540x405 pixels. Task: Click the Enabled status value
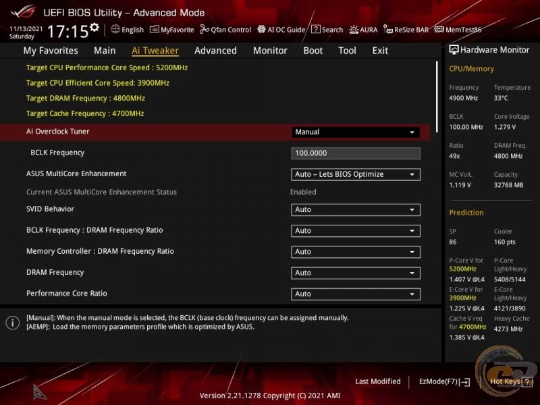(x=303, y=192)
